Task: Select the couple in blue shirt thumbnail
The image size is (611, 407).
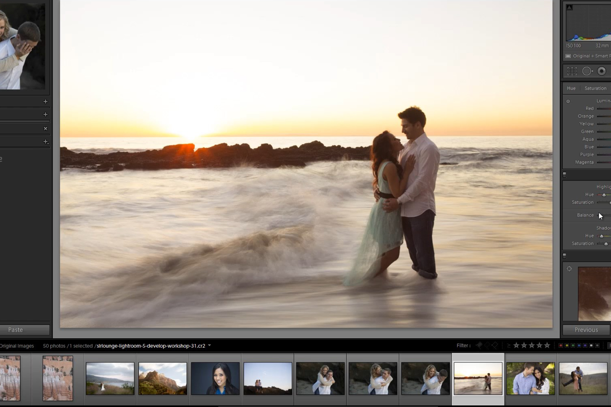Action: tap(531, 379)
